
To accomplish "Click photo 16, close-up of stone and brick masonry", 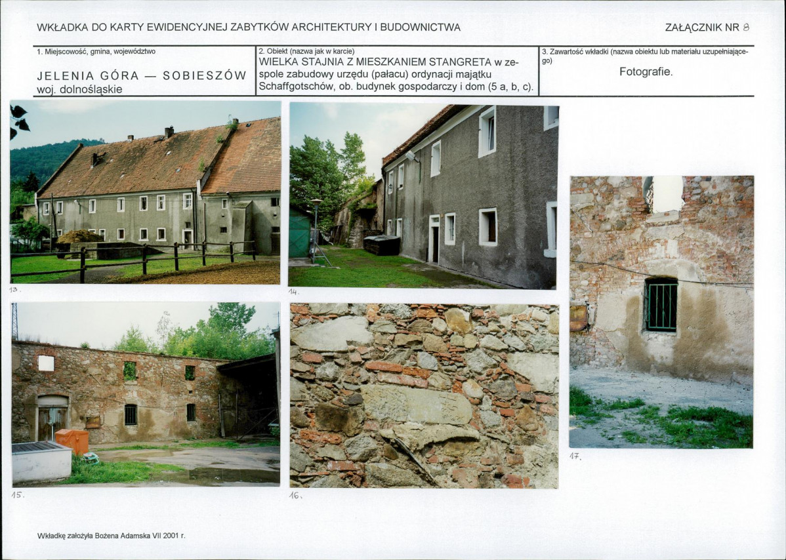I will (x=424, y=395).
